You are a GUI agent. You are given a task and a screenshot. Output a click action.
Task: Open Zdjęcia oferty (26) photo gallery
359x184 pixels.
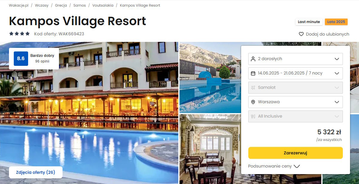pos(36,172)
